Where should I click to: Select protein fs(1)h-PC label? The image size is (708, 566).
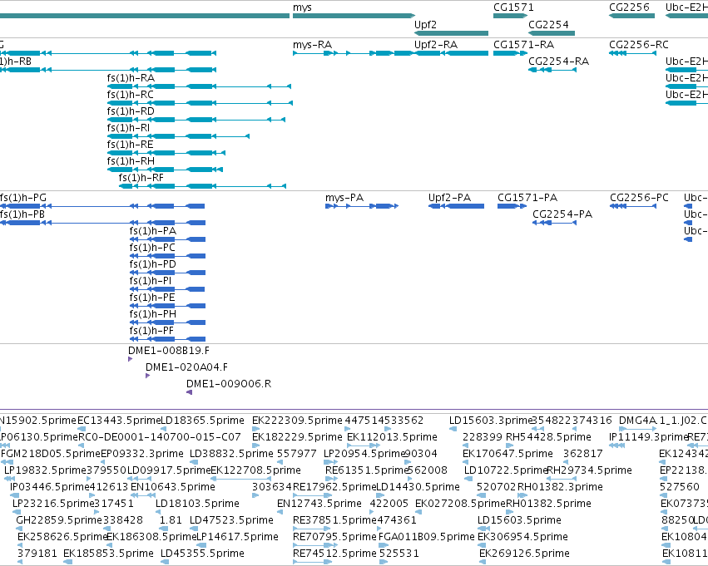point(152,248)
